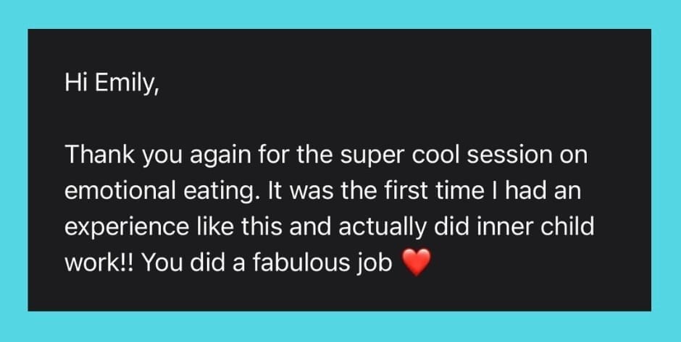Screen dimensions: 681x342
Task: Click the words "Thank you again"
Action: pyautogui.click(x=141, y=155)
